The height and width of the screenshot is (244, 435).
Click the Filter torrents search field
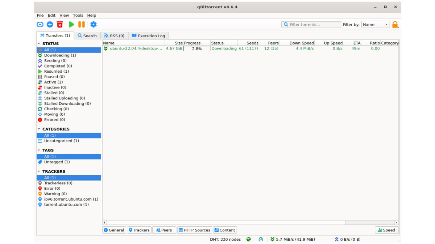(311, 25)
